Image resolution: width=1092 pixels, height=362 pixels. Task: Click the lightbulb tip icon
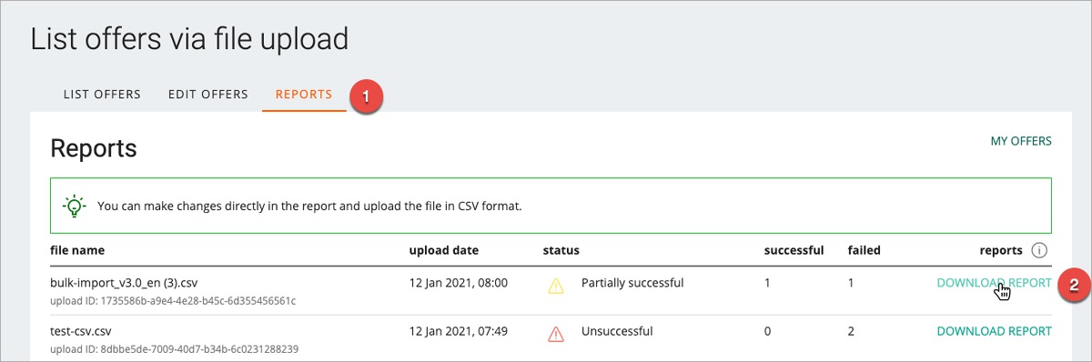click(74, 206)
